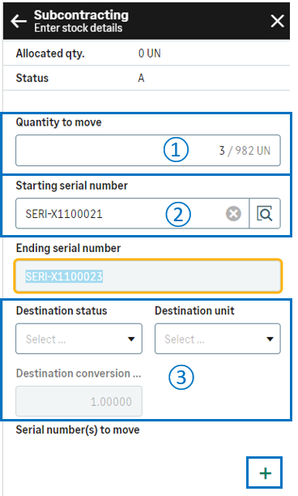
Task: Click the circled number 2 marker
Action: (178, 214)
